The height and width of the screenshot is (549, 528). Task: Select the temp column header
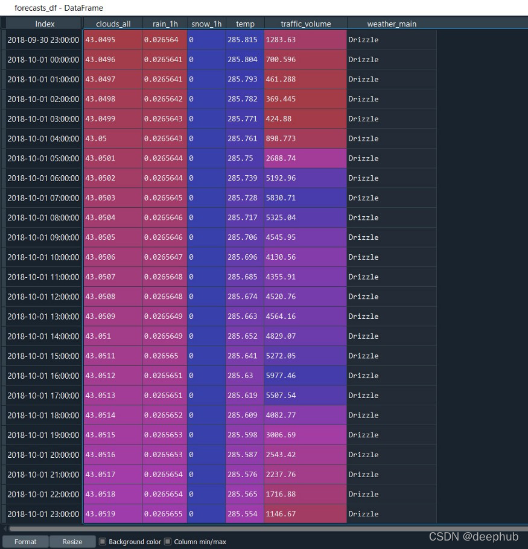pos(245,24)
